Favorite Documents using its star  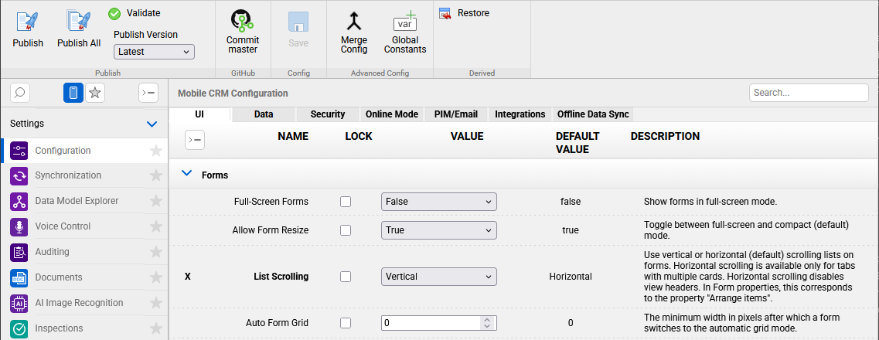pos(156,277)
